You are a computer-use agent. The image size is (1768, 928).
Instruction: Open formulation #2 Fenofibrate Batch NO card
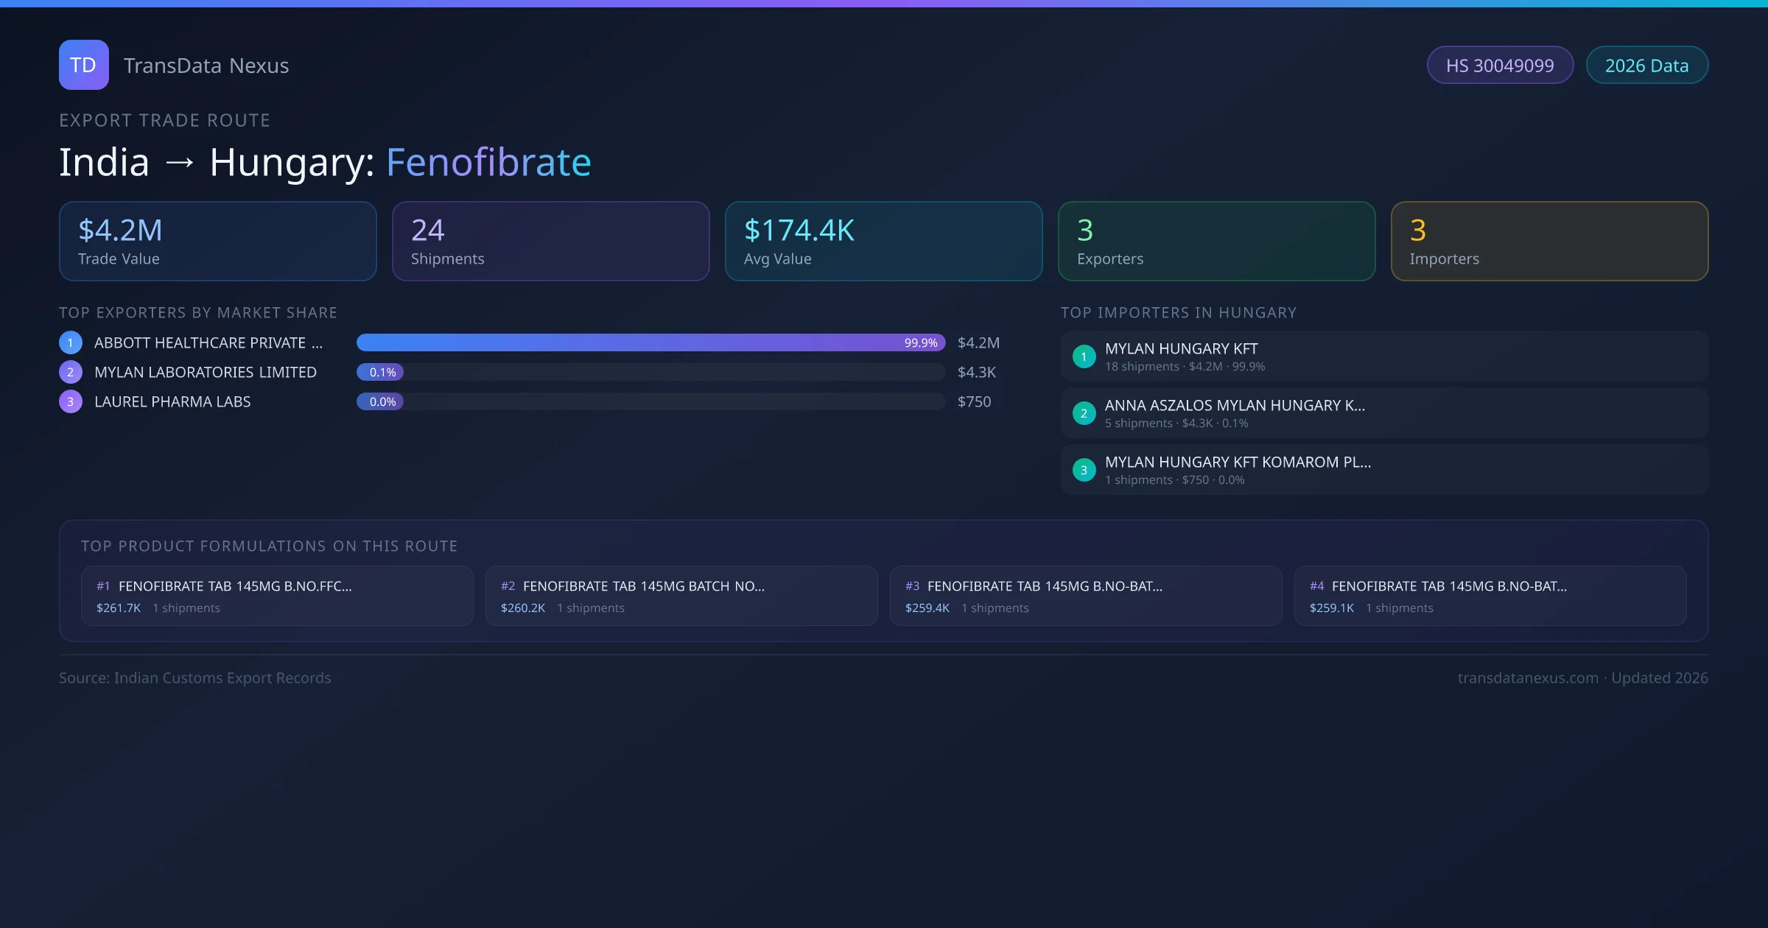click(681, 596)
